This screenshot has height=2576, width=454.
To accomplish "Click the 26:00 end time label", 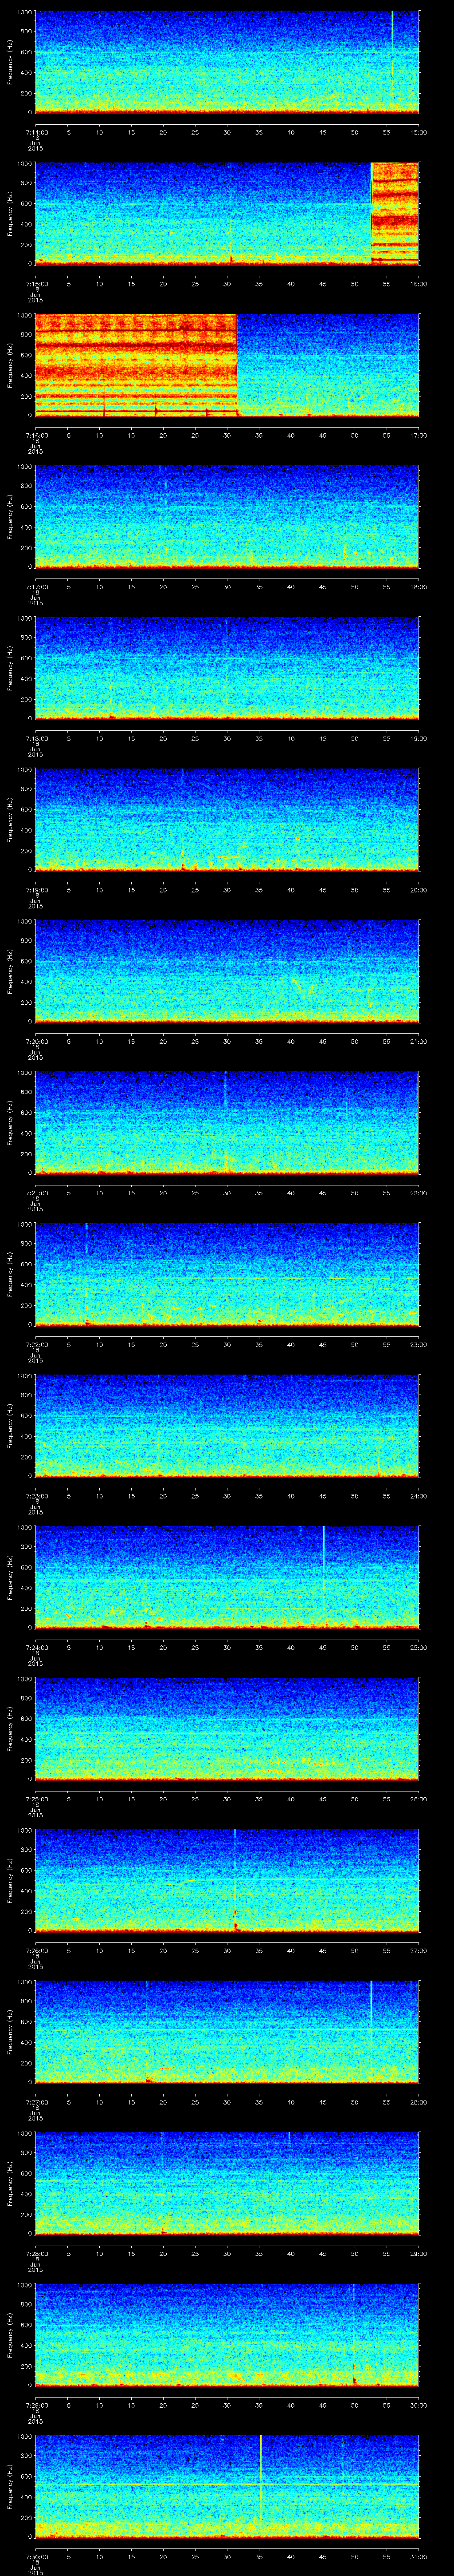I will click(x=418, y=1800).
